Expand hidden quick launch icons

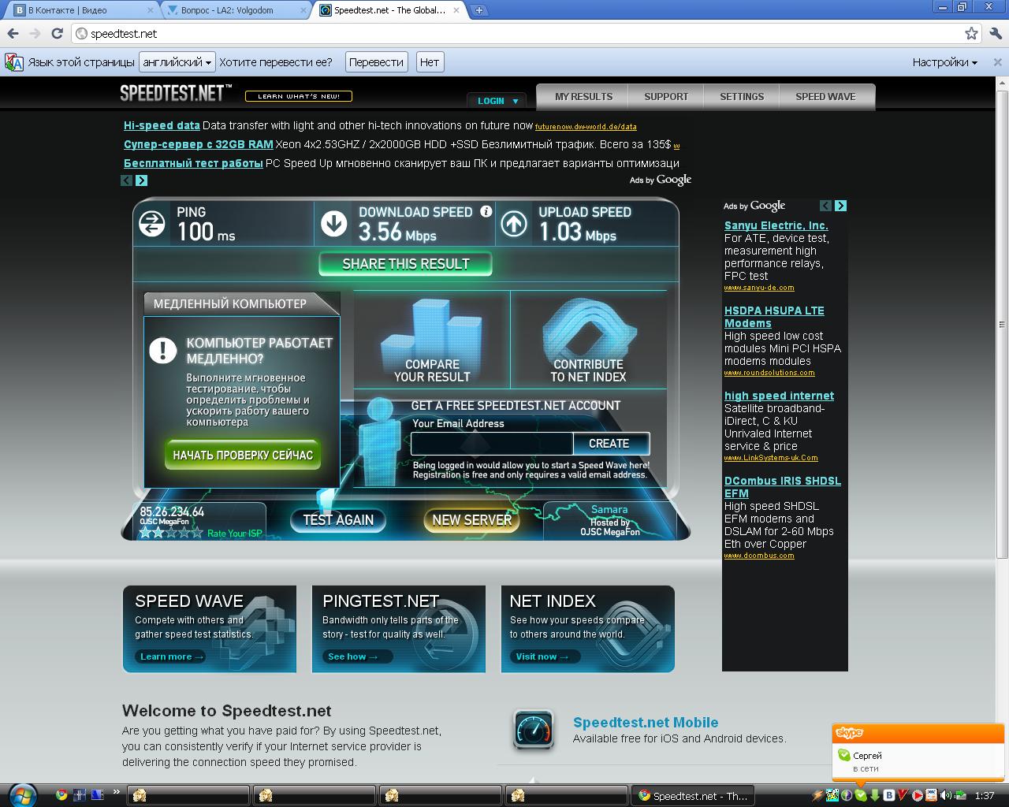[x=117, y=792]
